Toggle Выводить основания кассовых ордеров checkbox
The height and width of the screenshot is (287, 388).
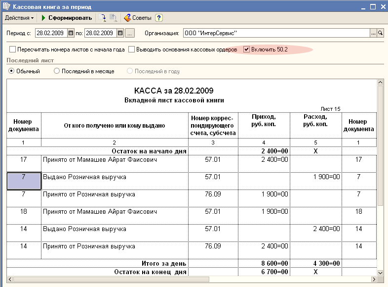132,49
